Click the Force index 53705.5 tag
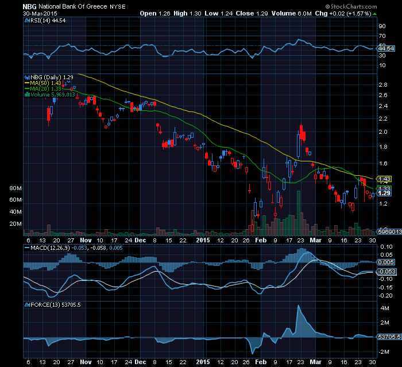This screenshot has height=367, width=402. click(389, 337)
